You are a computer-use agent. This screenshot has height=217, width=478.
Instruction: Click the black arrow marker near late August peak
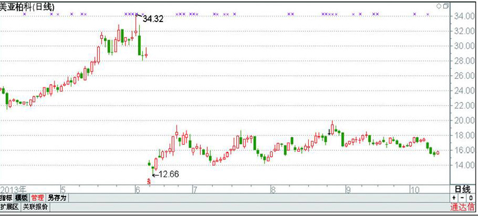pos(329,132)
